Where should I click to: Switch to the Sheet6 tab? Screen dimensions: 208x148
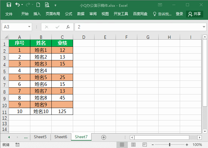pos(61,137)
